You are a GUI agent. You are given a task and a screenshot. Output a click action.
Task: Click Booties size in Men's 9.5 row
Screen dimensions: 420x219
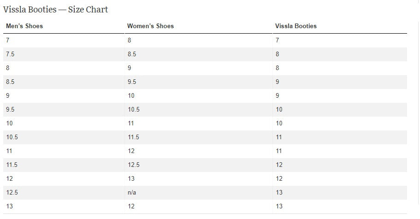coord(279,109)
